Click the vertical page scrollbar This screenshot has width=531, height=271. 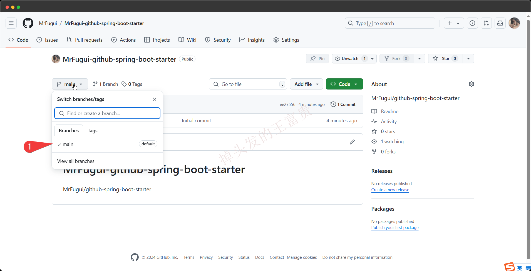tap(528, 139)
